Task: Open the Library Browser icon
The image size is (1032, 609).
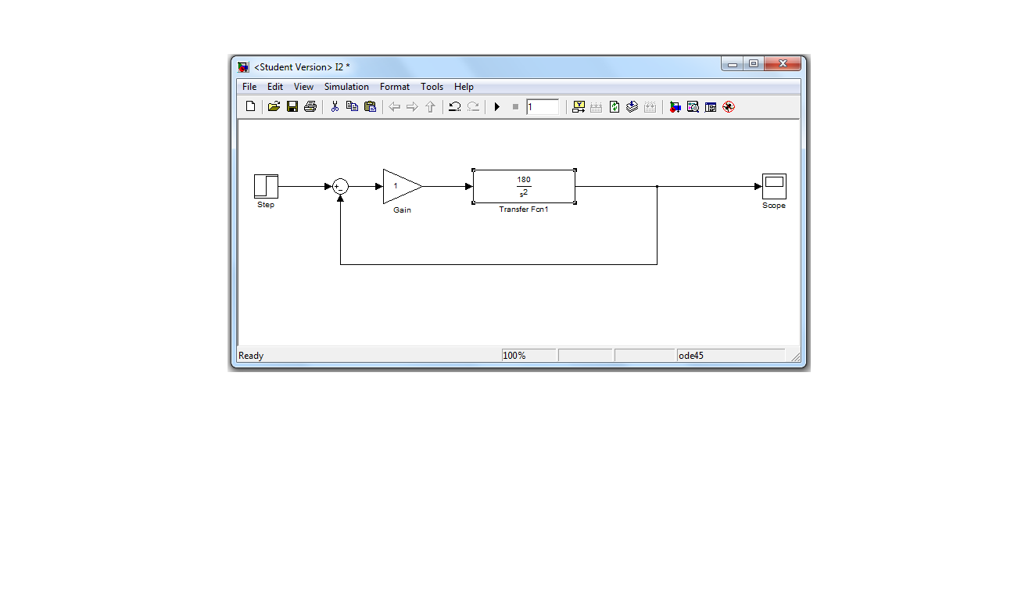Action: (675, 106)
